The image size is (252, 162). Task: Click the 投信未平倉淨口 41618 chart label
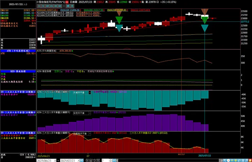pyautogui.click(x=110, y=113)
